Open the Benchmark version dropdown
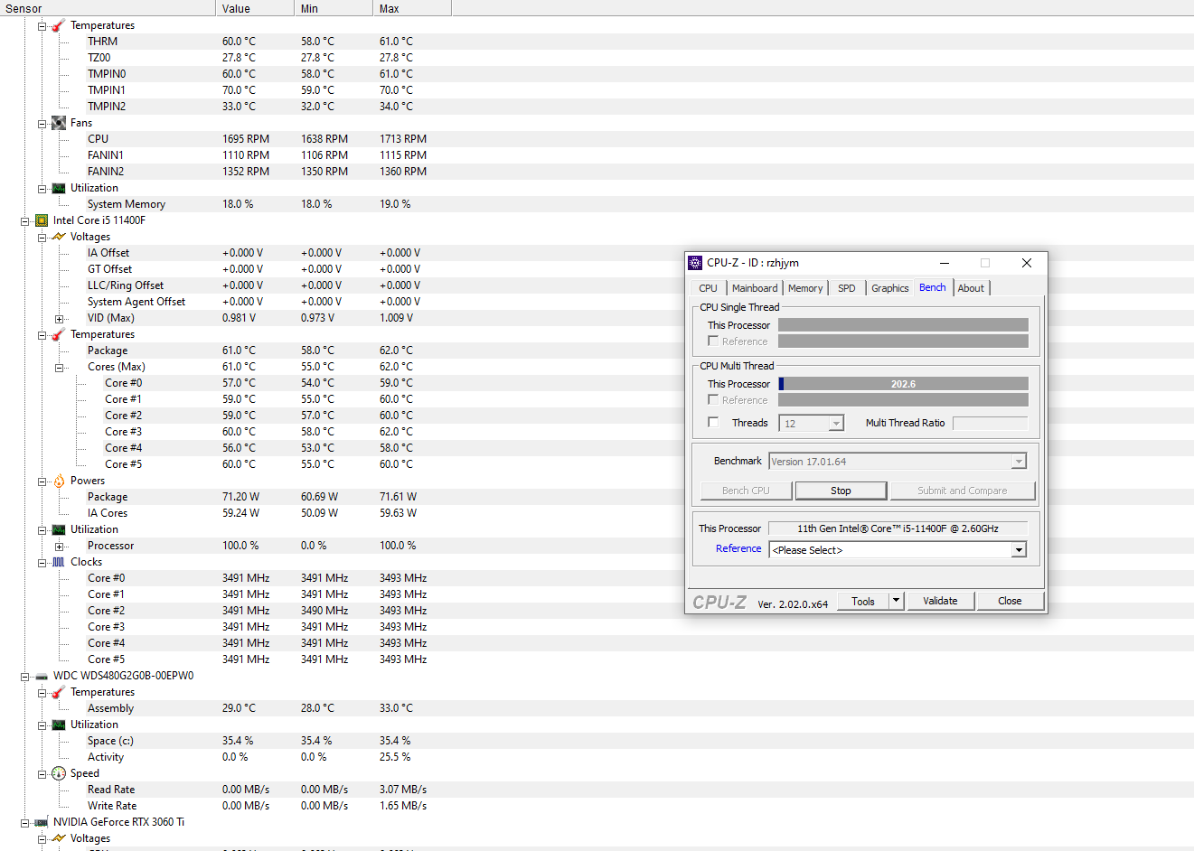Image resolution: width=1194 pixels, height=851 pixels. (1019, 462)
